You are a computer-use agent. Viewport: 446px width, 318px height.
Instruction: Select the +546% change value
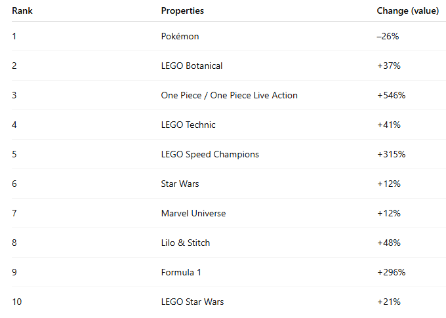(391, 95)
